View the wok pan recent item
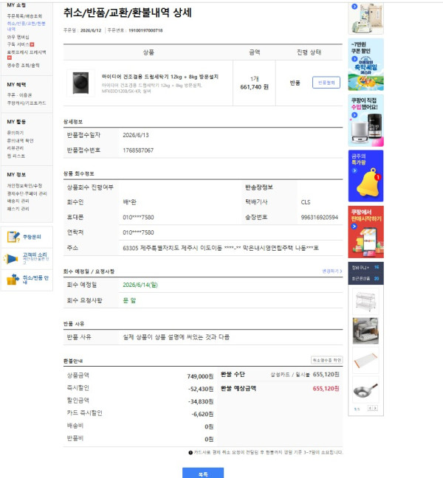 (365, 389)
